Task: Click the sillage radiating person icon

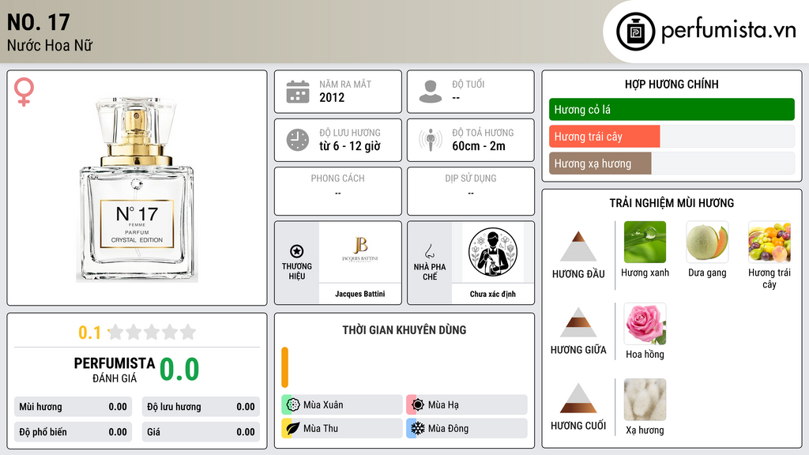Action: [x=431, y=140]
